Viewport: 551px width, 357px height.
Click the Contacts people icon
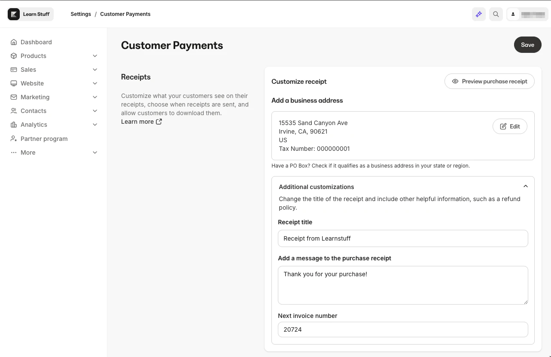[13, 110]
